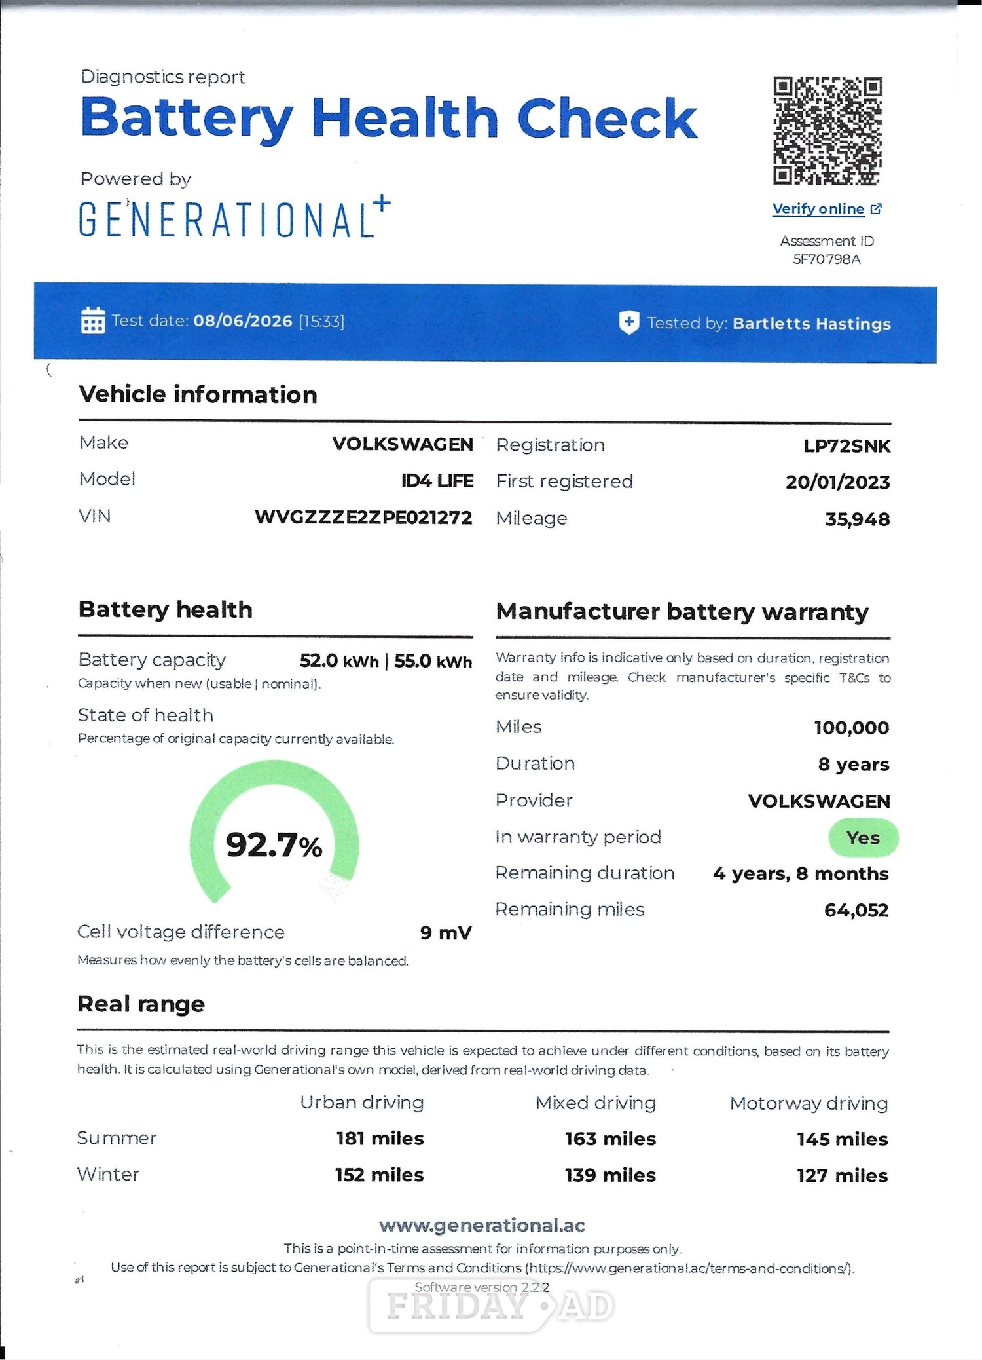Click the Battery health heading
Image resolution: width=982 pixels, height=1360 pixels.
165,610
